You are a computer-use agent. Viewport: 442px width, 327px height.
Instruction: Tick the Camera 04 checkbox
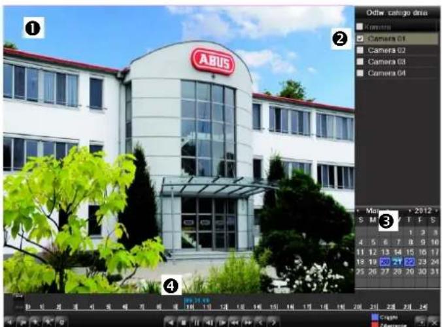click(360, 73)
